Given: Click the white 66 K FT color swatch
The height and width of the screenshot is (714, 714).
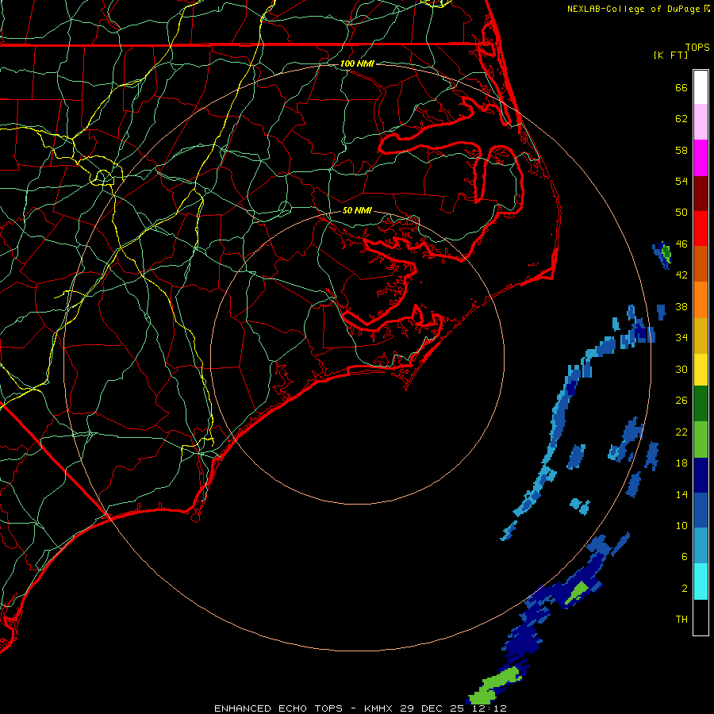Looking at the screenshot, I should pos(701,87).
